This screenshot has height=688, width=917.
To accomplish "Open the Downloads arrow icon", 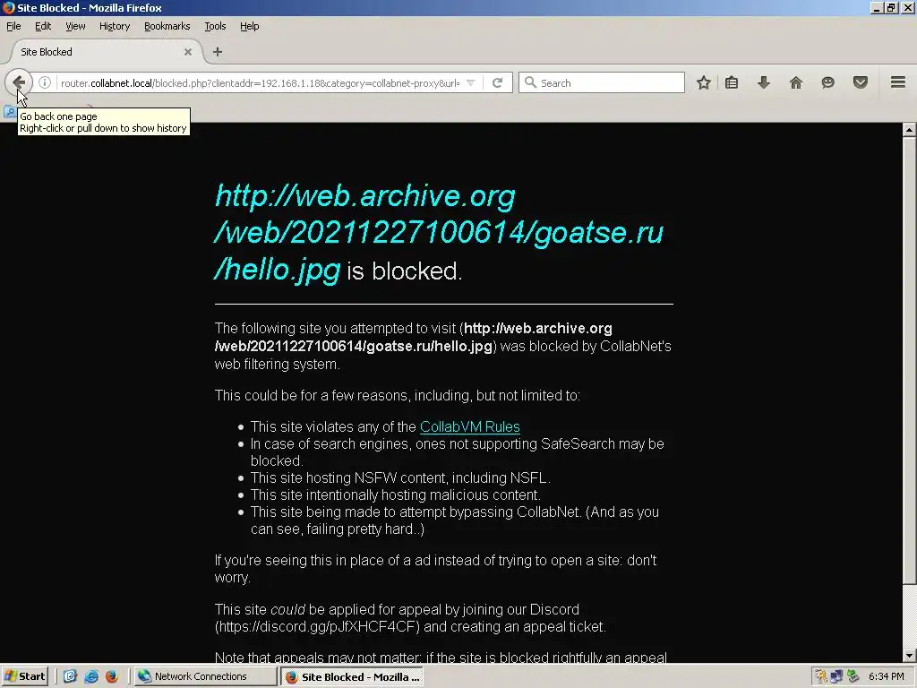I will click(763, 82).
